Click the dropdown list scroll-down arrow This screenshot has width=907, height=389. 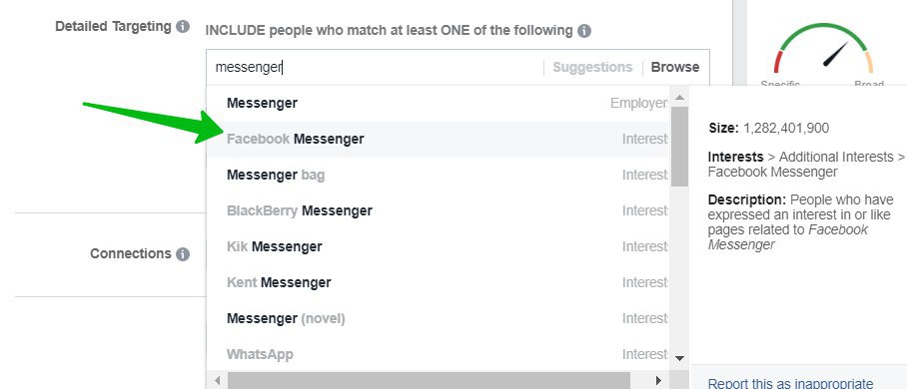click(679, 358)
